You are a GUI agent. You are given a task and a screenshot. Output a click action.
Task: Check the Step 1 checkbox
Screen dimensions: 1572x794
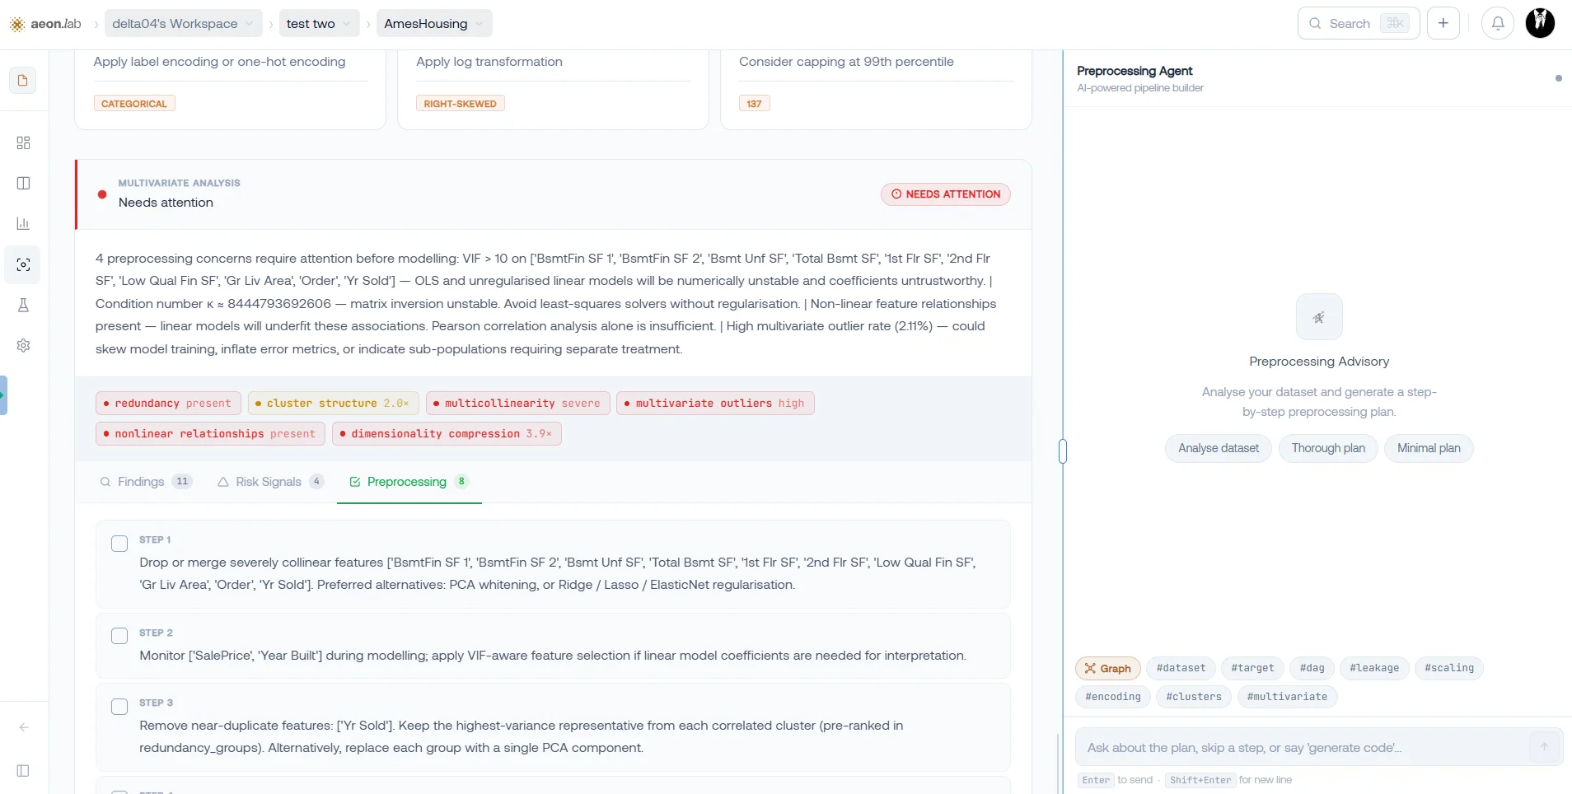click(119, 544)
